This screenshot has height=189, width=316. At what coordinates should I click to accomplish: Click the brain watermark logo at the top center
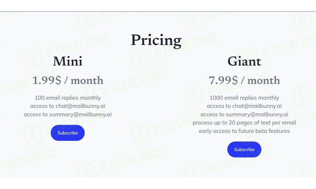click(x=194, y=20)
